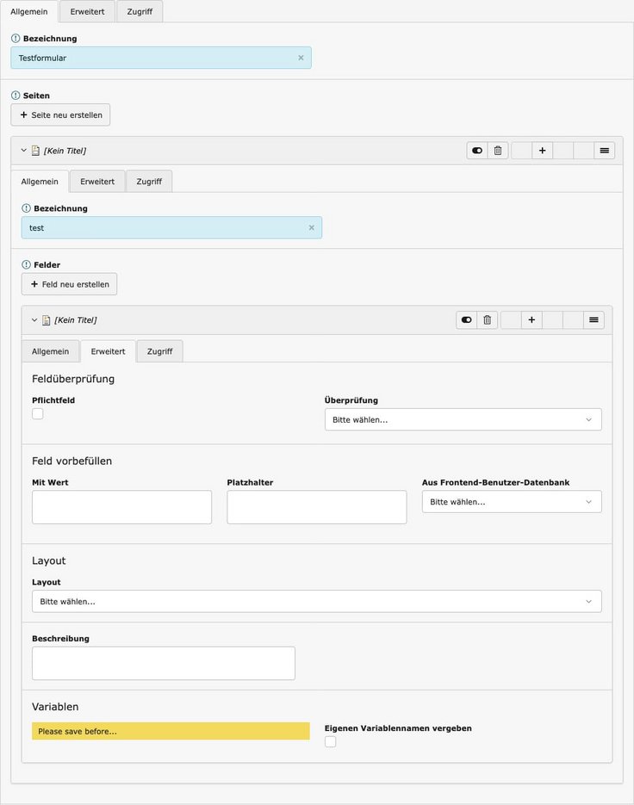Click drag handle icon of field record
This screenshot has height=805, width=634.
click(x=594, y=320)
